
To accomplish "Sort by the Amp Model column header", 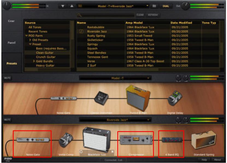I will [134, 23].
